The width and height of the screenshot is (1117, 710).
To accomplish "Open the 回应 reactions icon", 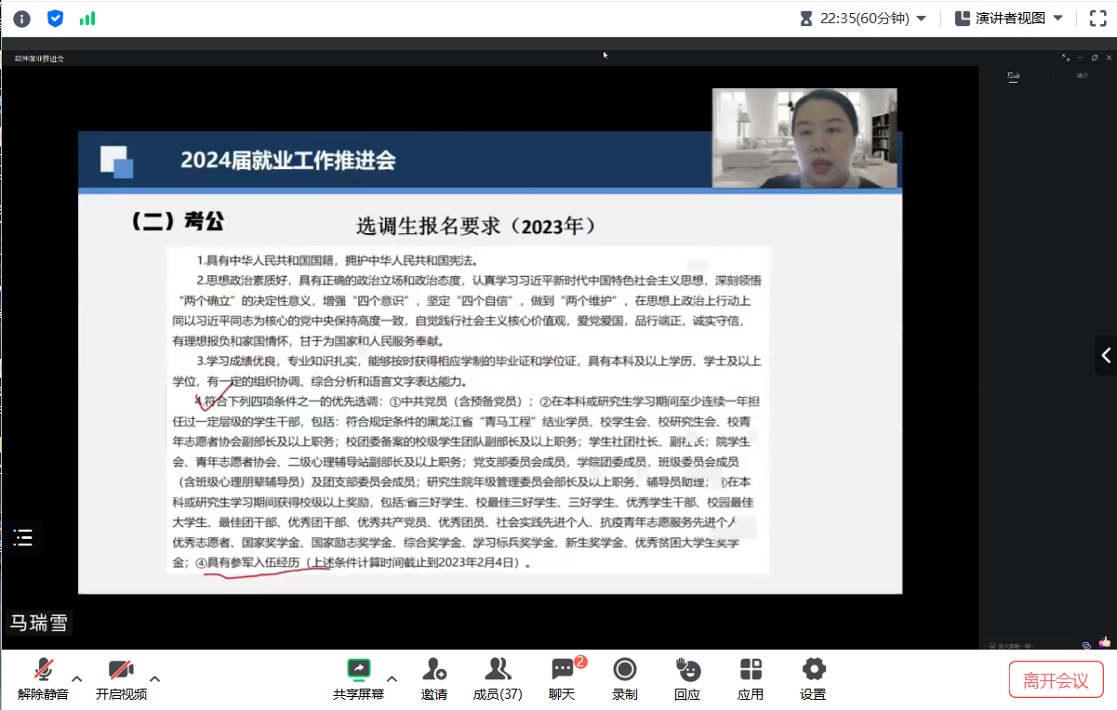I will [687, 678].
